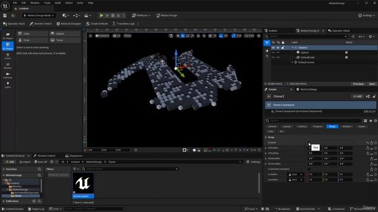The image size is (378, 212).
Task: Open the File menu
Action: pos(15,3)
